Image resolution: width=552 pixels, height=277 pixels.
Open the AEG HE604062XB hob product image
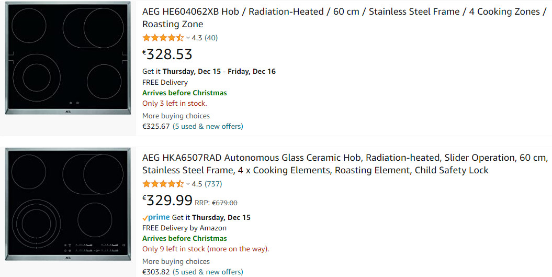coord(67,58)
